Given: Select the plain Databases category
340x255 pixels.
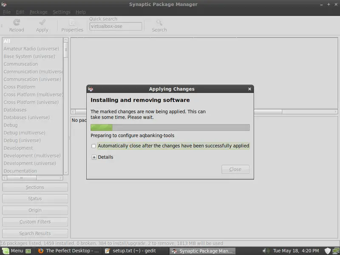Looking at the screenshot, I should (x=33, y=110).
